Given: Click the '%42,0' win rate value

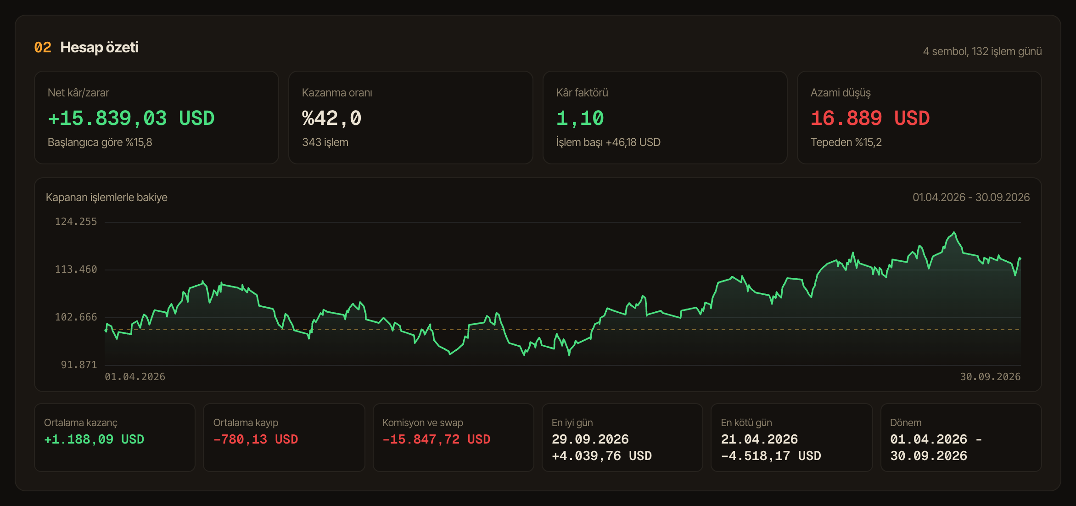Looking at the screenshot, I should 331,118.
